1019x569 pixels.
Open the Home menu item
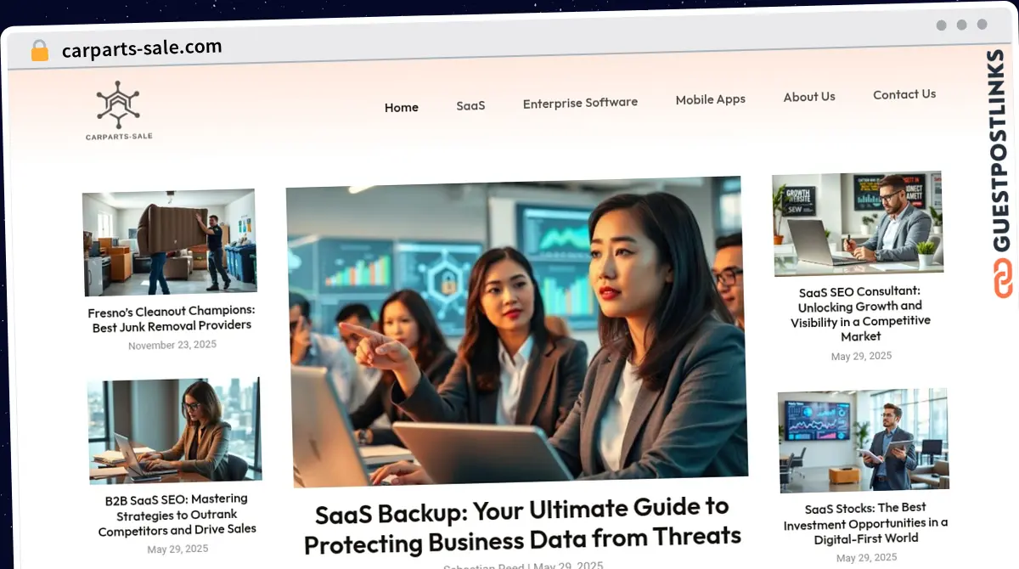tap(401, 108)
